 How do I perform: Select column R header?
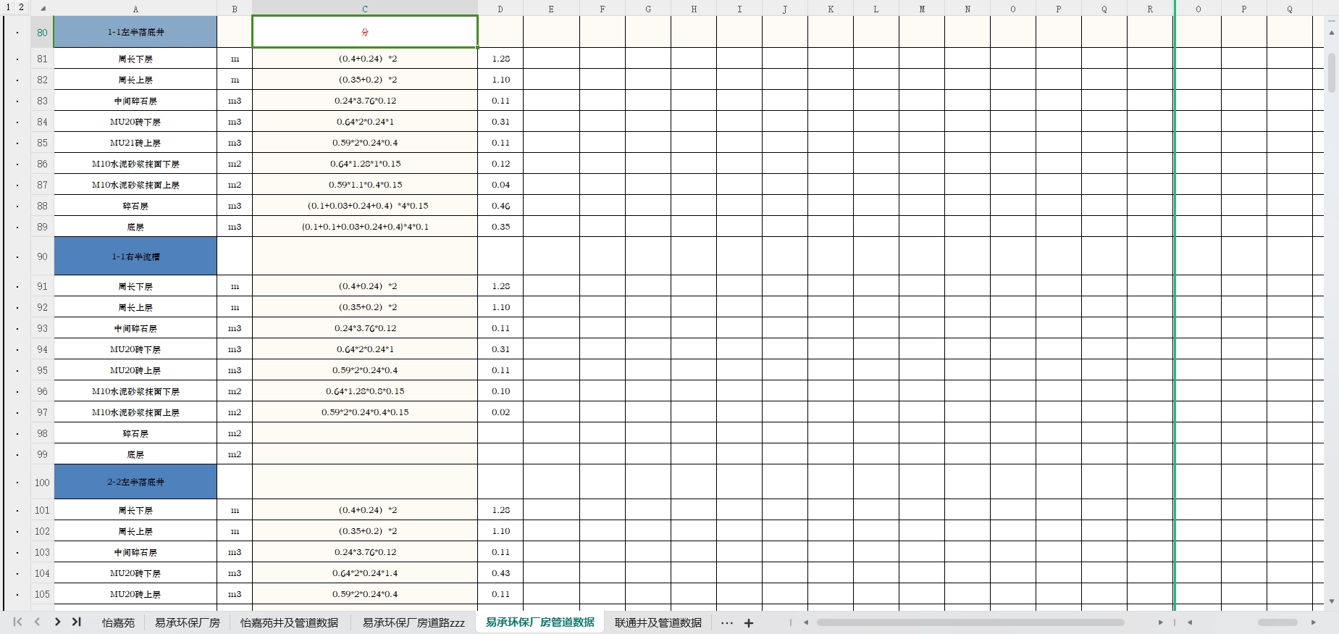(x=1150, y=9)
